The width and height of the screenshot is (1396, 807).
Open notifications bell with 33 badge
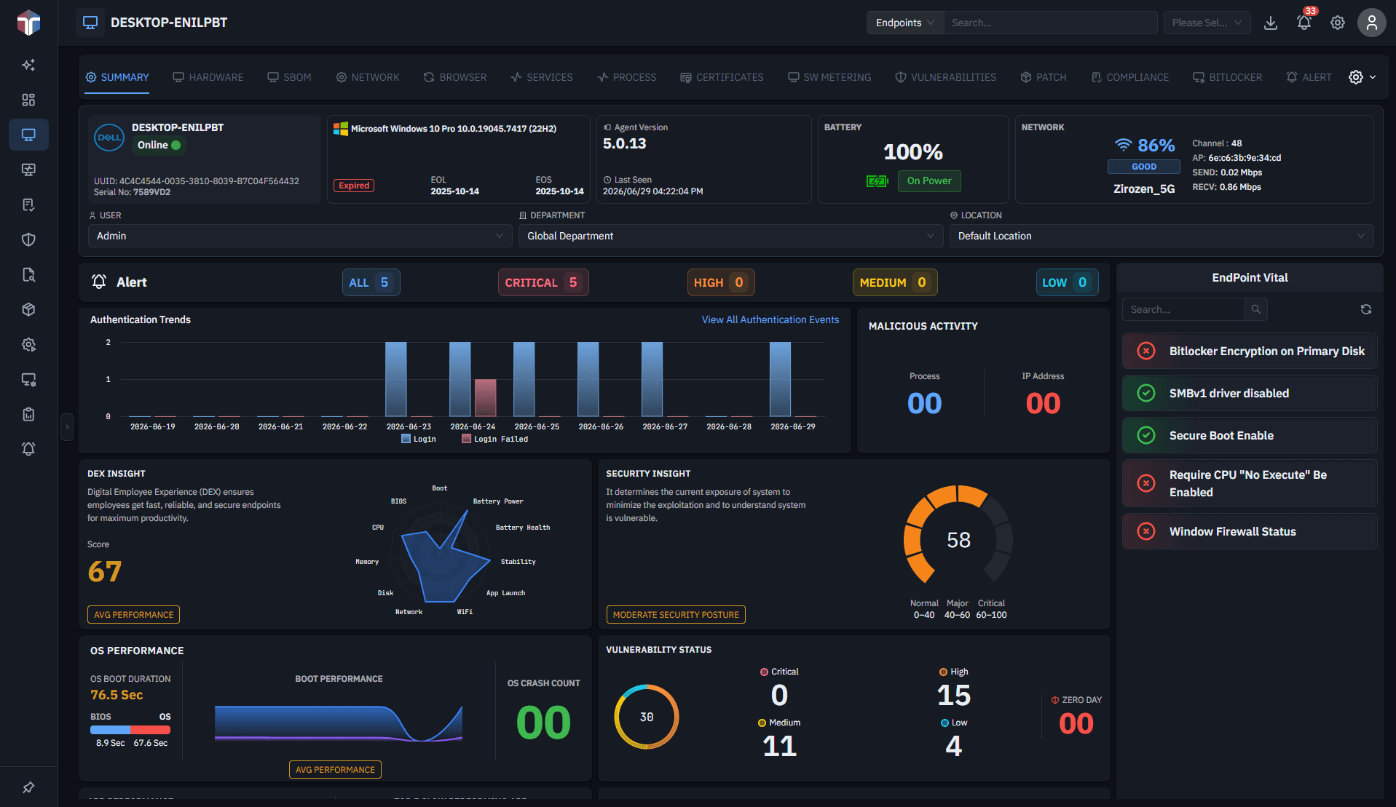click(x=1304, y=23)
